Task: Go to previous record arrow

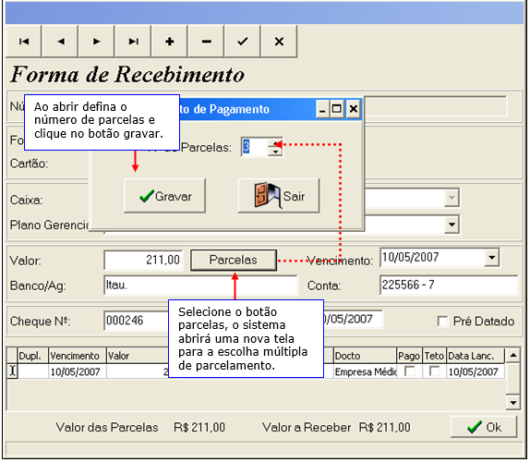Action: (x=60, y=42)
